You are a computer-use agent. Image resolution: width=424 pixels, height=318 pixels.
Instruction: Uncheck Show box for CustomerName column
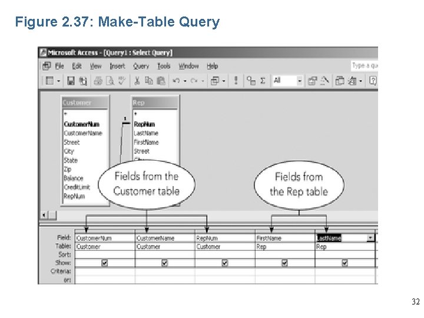point(164,263)
